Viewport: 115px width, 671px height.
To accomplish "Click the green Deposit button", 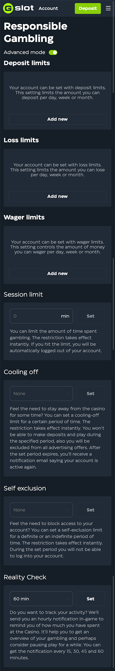I will [x=88, y=8].
